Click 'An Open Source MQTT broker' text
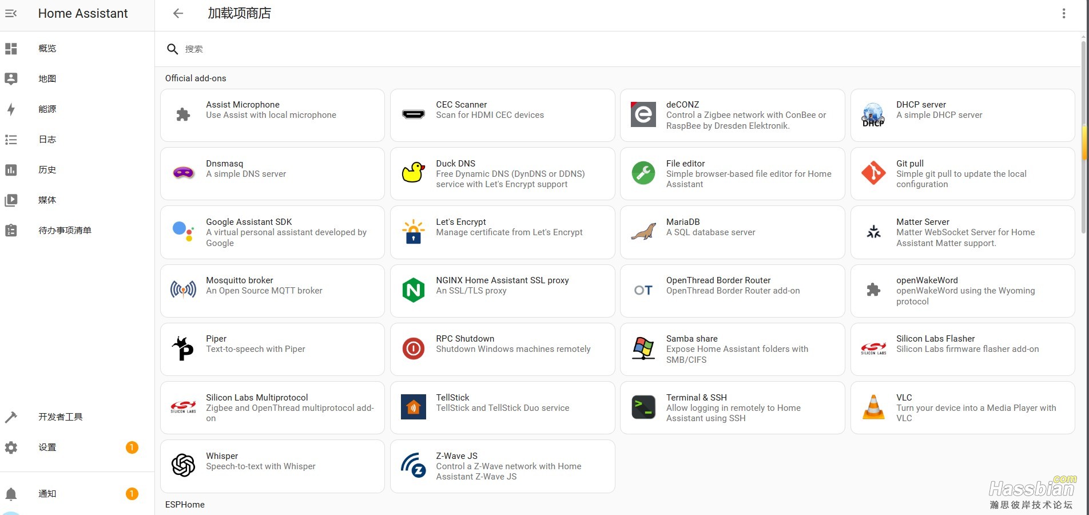This screenshot has height=515, width=1089. tap(264, 291)
